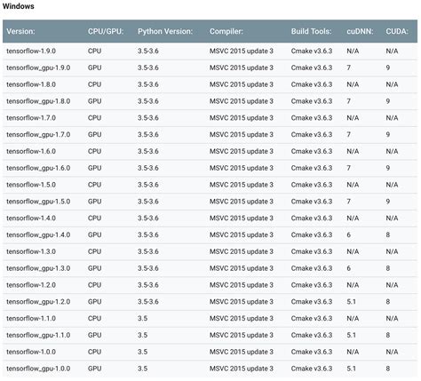Click the compiler cell for tensorflow-1.5.0
The width and height of the screenshot is (421, 381).
242,185
